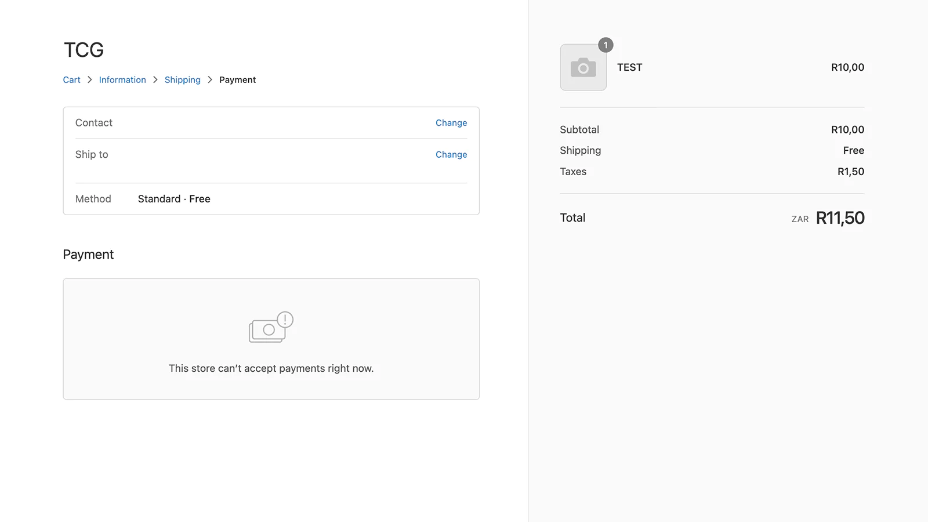Click the payment unavailable cash icon

pos(266,331)
